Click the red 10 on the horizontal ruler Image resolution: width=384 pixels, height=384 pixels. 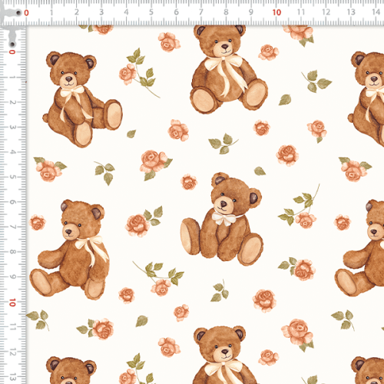(276, 12)
